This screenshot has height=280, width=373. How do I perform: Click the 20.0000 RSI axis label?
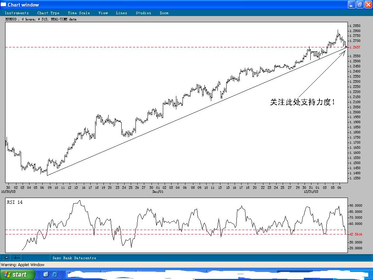tap(356, 248)
